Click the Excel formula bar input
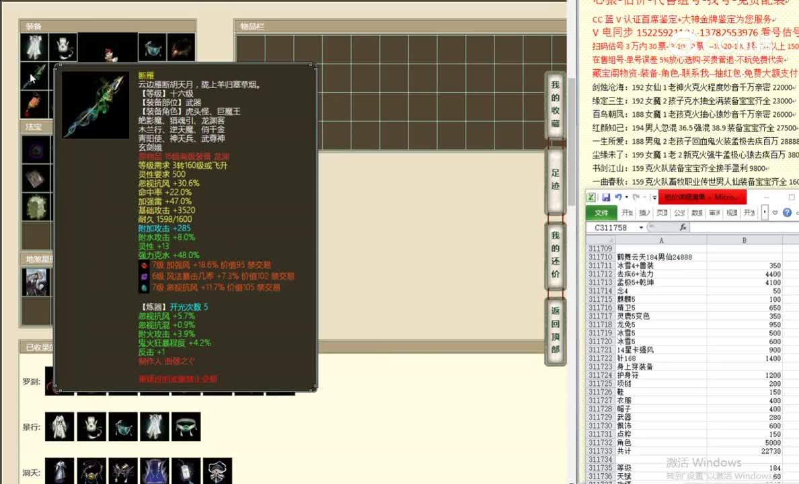Image resolution: width=799 pixels, height=484 pixels. [x=745, y=227]
